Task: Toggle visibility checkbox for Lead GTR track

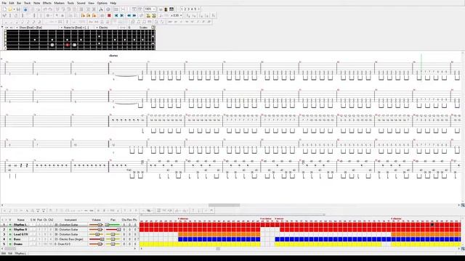Action: [x=9, y=234]
